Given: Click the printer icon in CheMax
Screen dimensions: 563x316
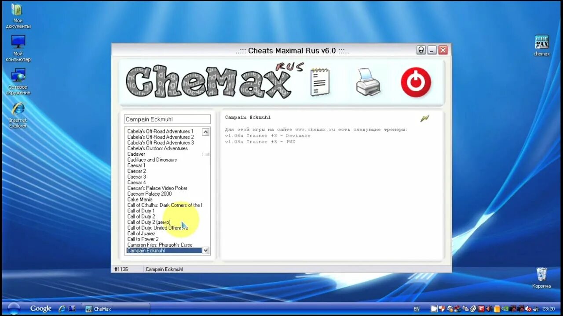Looking at the screenshot, I should click(368, 82).
